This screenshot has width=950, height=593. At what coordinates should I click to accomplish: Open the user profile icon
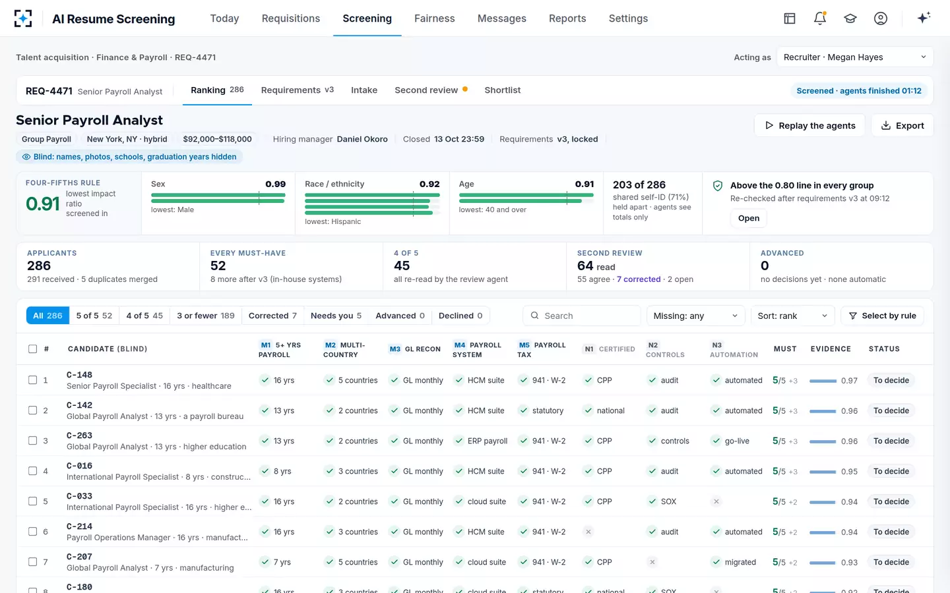(881, 18)
